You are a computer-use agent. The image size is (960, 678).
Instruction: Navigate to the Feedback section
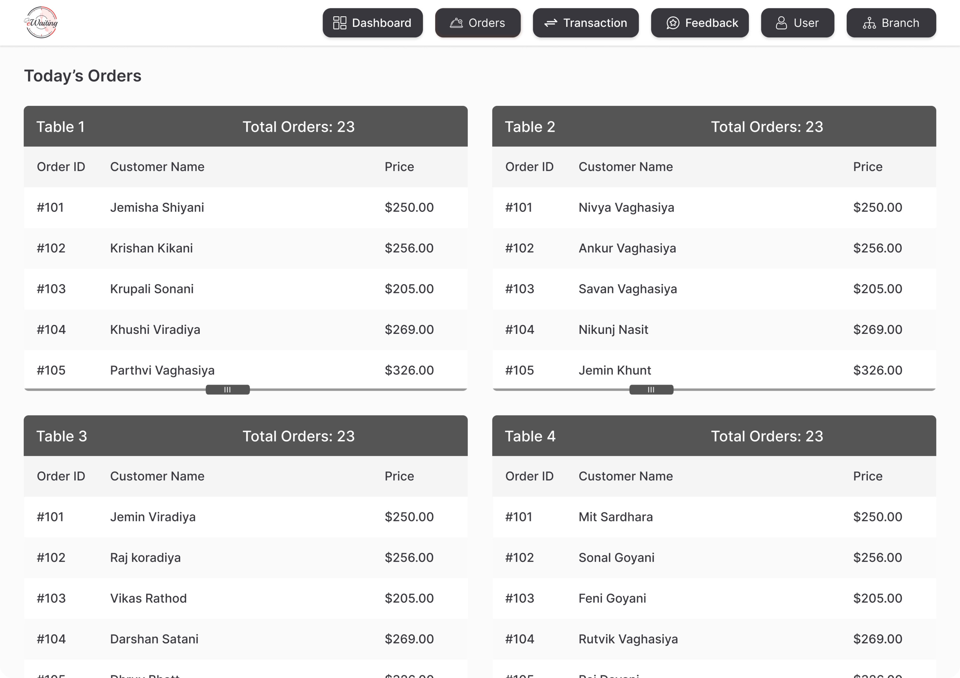click(x=700, y=23)
